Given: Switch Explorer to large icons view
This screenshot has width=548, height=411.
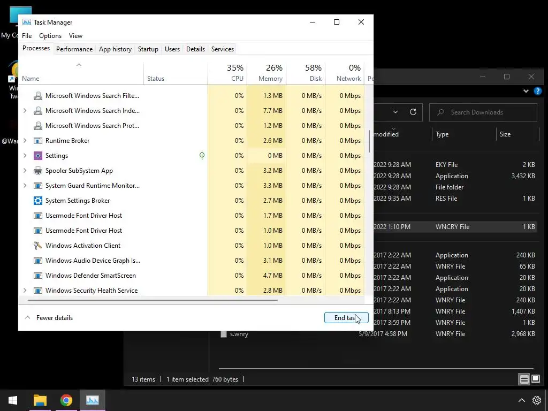Looking at the screenshot, I should 536,379.
